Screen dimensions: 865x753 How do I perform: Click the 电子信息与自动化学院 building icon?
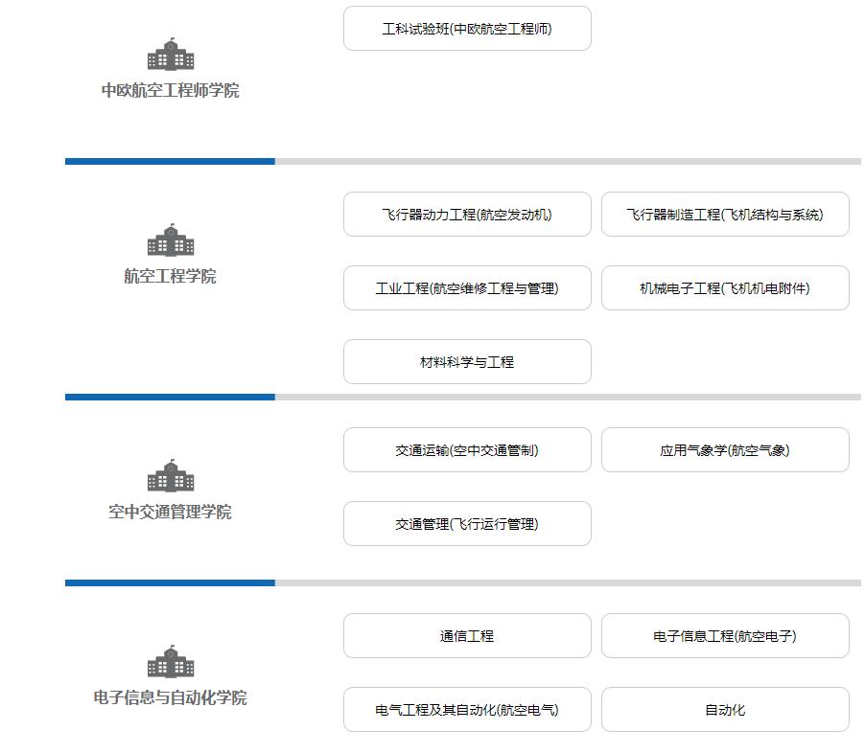171,661
